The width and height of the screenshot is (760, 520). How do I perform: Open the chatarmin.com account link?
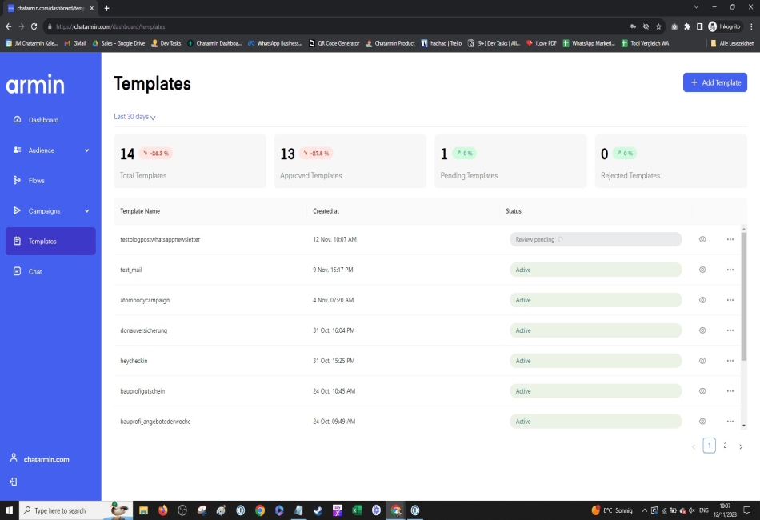pyautogui.click(x=46, y=459)
